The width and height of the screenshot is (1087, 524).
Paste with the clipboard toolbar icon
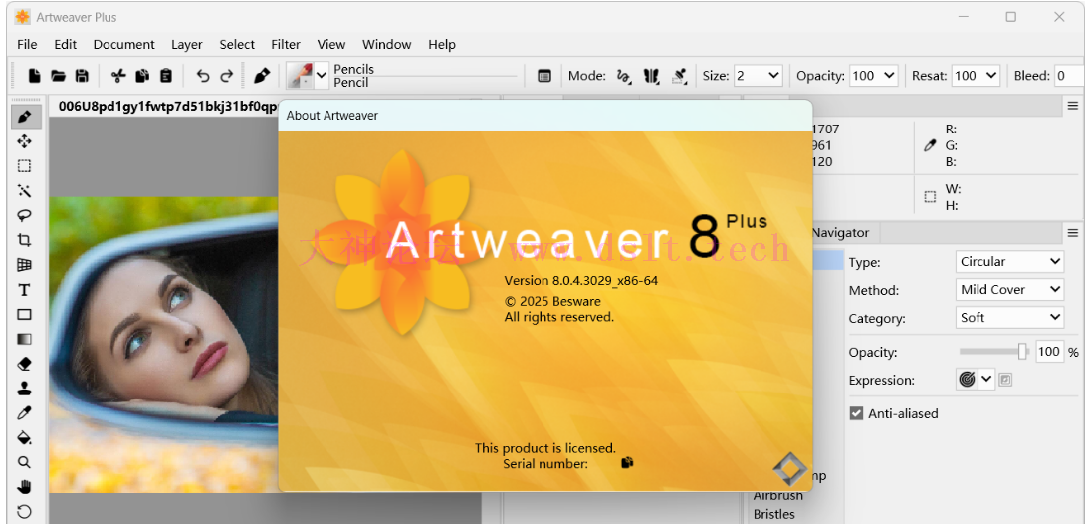tap(165, 76)
